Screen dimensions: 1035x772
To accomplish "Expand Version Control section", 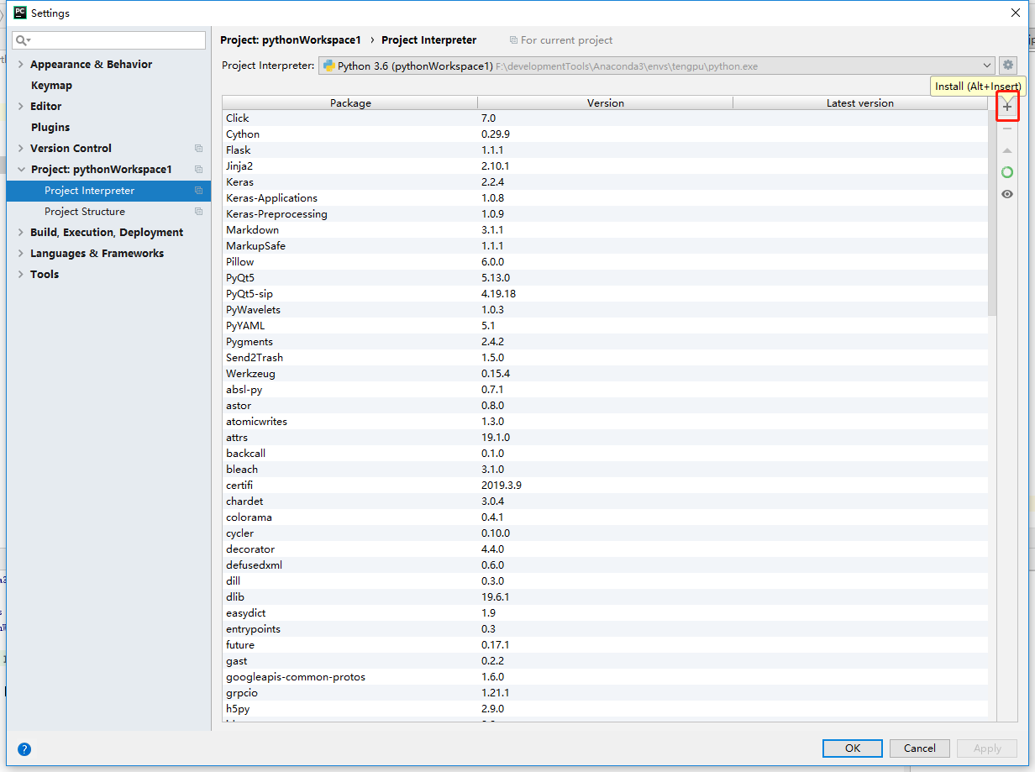I will [21, 149].
